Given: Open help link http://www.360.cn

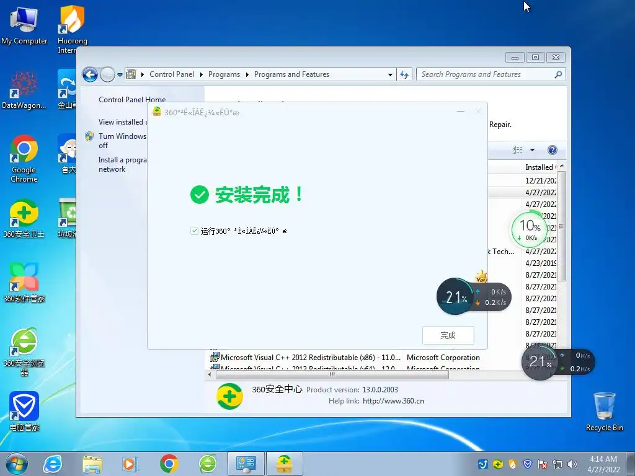Looking at the screenshot, I should click(393, 401).
